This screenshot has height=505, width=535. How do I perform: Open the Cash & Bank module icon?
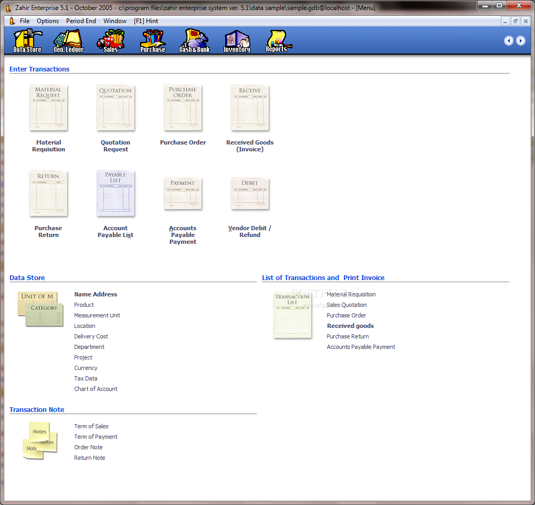194,41
